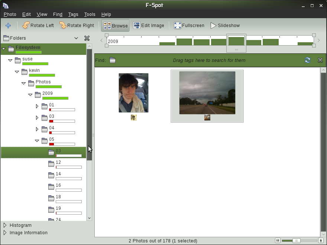The width and height of the screenshot is (327, 245).
Task: Rotate the photo right
Action: 77,26
